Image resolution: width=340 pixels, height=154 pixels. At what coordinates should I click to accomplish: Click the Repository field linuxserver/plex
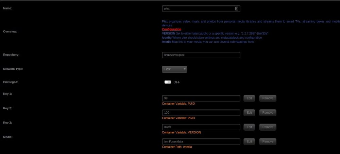pyautogui.click(x=201, y=55)
